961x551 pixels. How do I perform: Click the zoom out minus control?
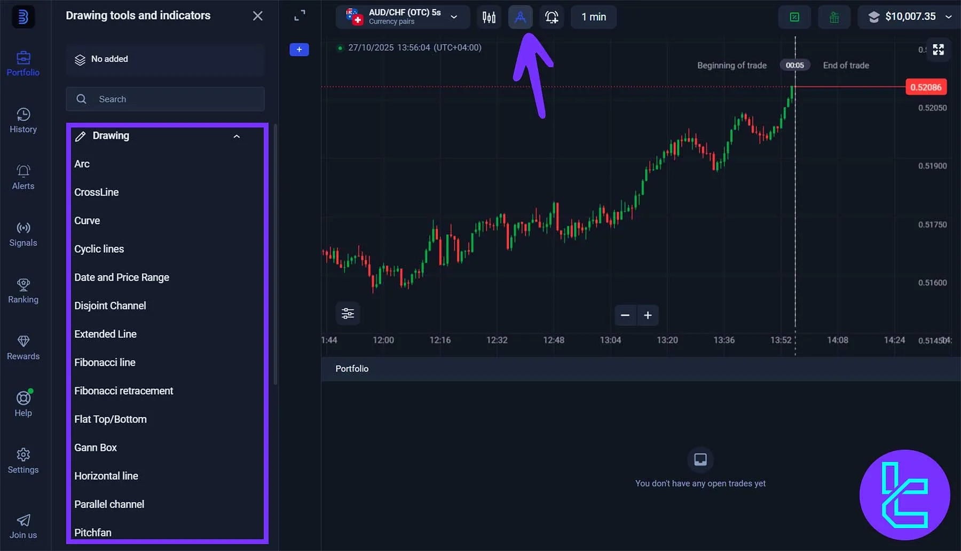pos(625,315)
